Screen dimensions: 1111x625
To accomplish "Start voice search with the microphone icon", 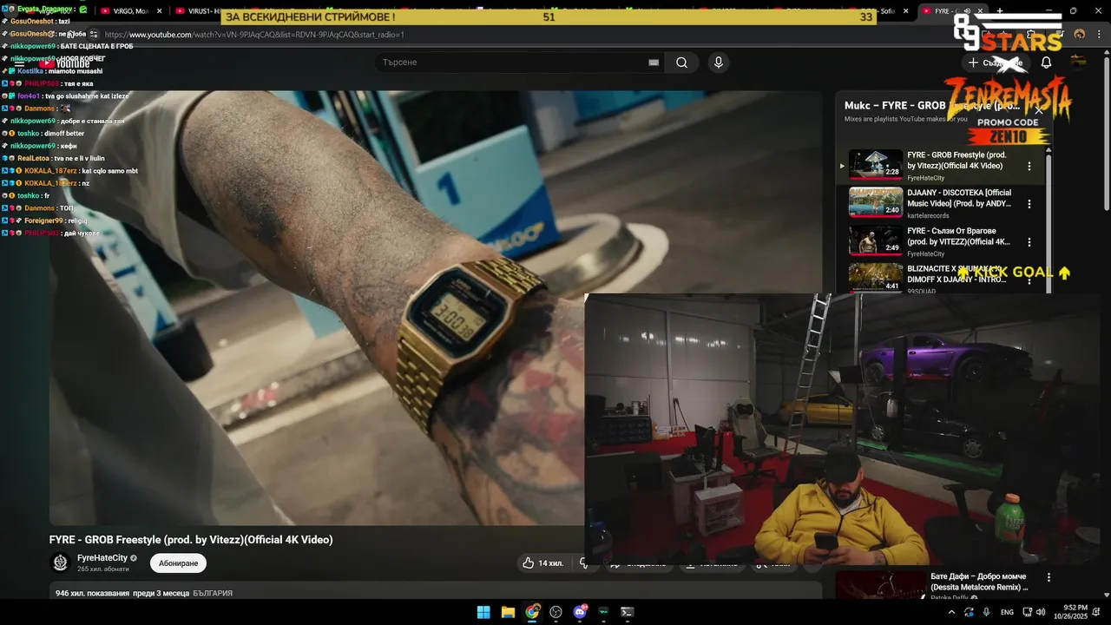I will (718, 62).
